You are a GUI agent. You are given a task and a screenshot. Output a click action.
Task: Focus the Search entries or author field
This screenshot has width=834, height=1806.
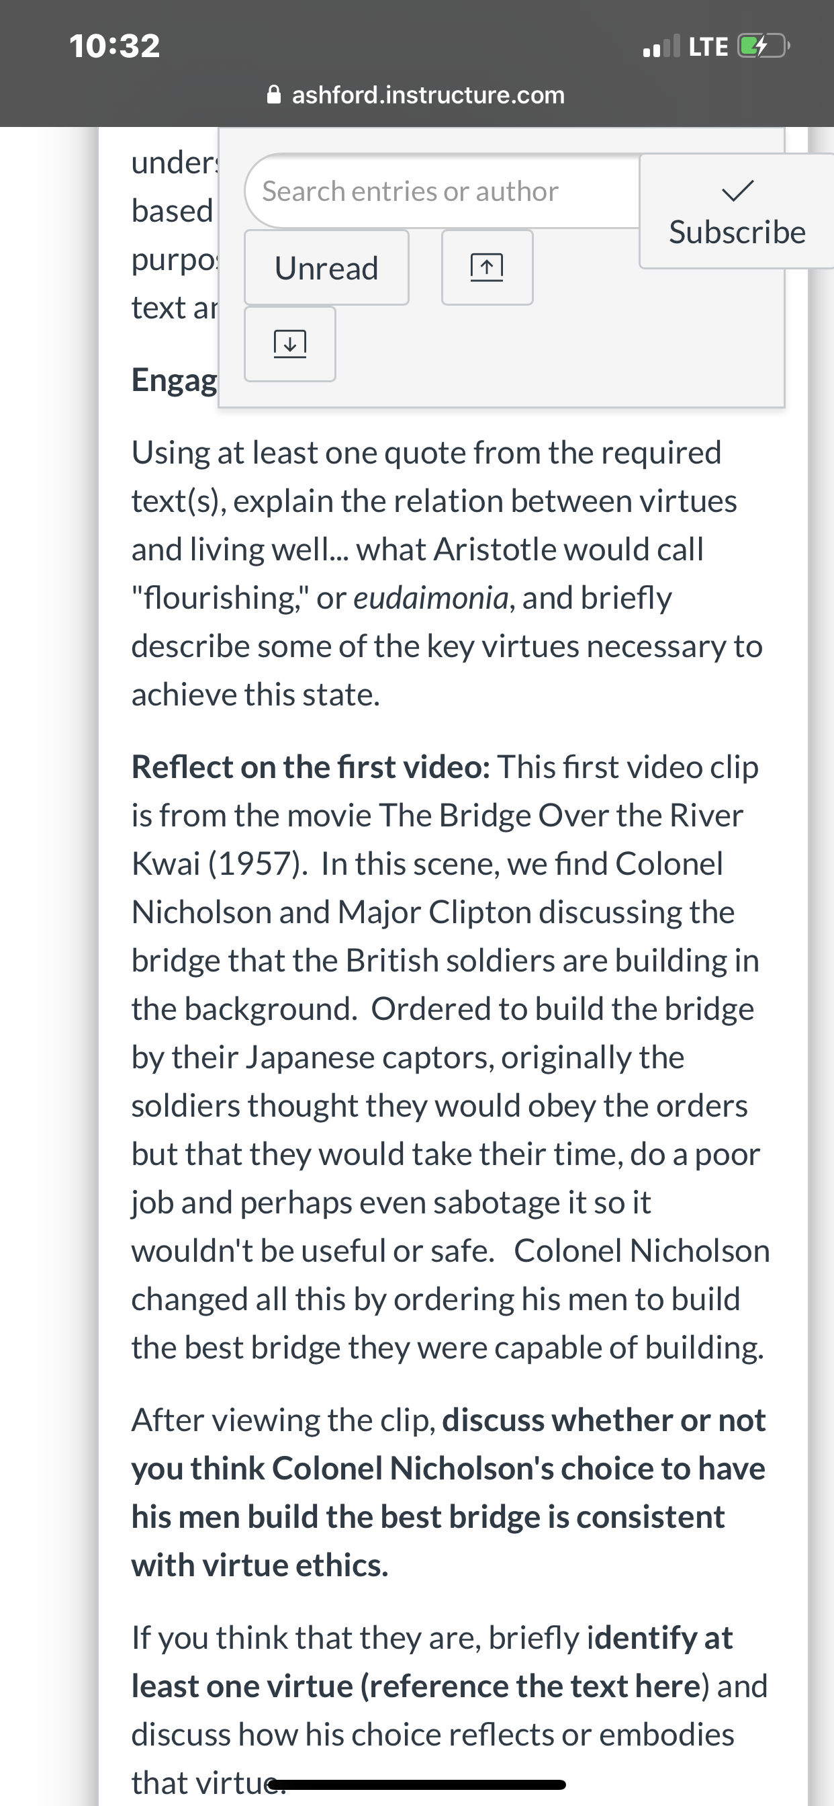click(x=443, y=191)
